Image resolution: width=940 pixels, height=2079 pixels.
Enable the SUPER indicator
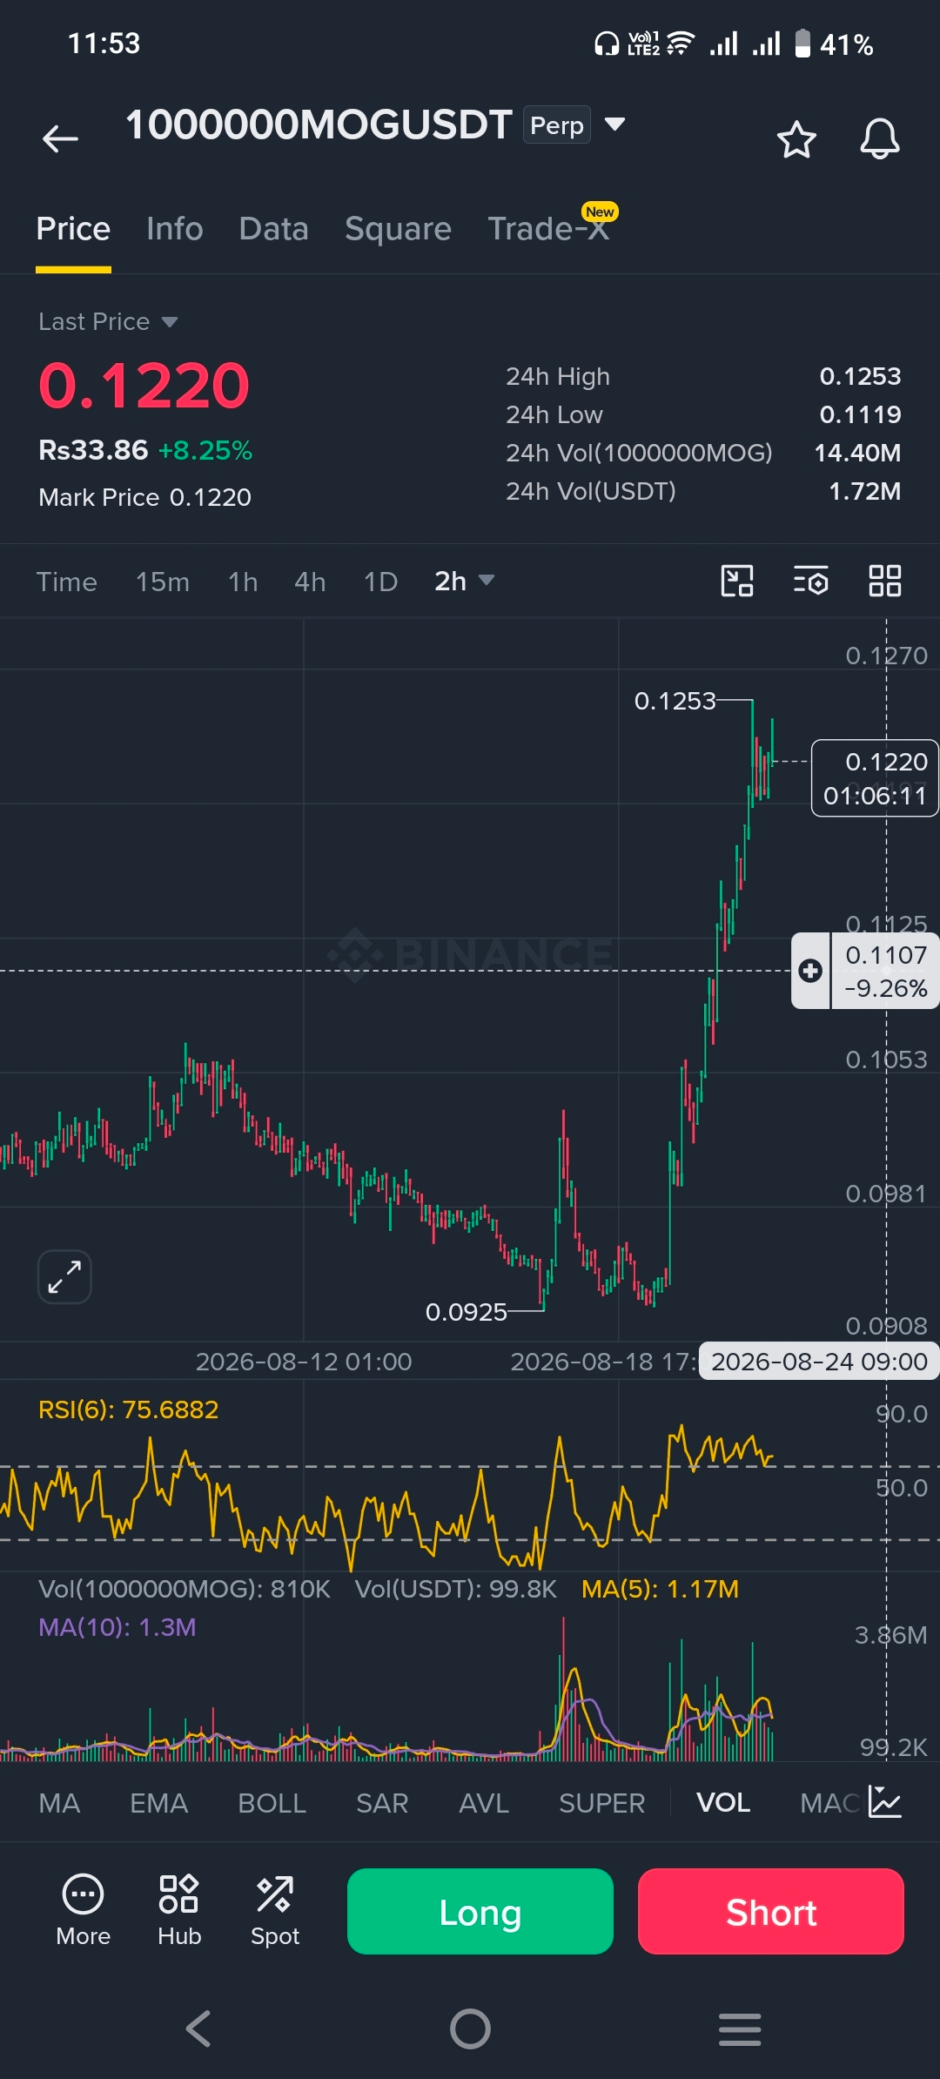601,1803
